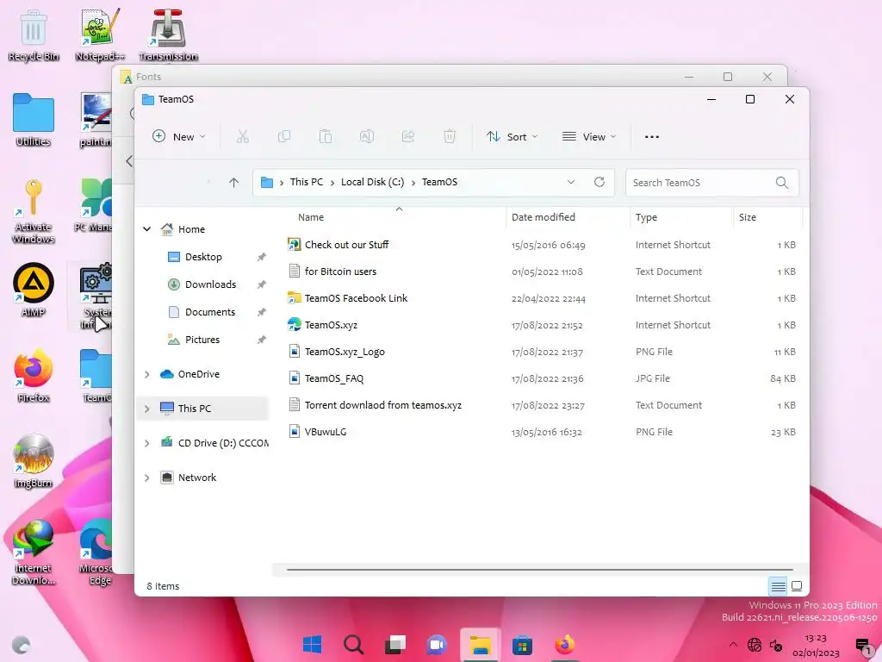Select the Firefox desktop shortcut
This screenshot has width=882, height=662.
click(34, 376)
